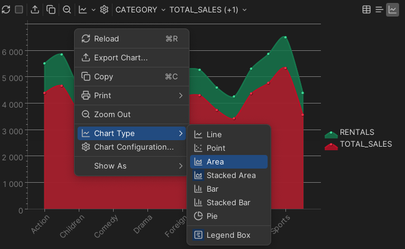Choose Pie from chart type submenu
405x249 pixels.
pos(211,216)
